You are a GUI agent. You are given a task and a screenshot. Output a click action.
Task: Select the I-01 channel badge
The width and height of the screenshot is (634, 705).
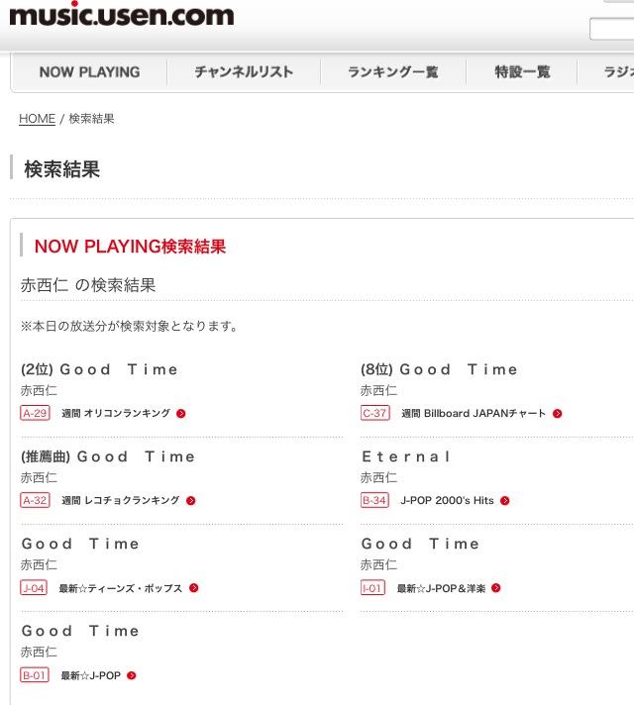pos(372,587)
